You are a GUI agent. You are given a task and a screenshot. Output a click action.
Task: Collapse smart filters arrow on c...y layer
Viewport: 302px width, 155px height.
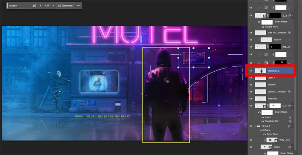(x=292, y=105)
